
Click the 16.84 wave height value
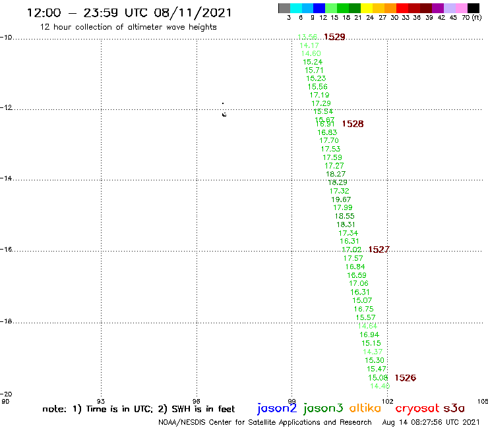355,267
